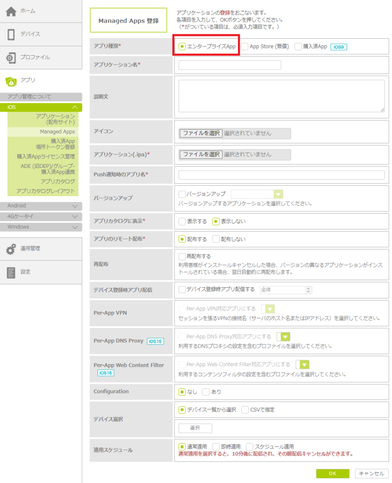
Task: Click ファイルを選択 for the .ipa application
Action: pyautogui.click(x=201, y=154)
